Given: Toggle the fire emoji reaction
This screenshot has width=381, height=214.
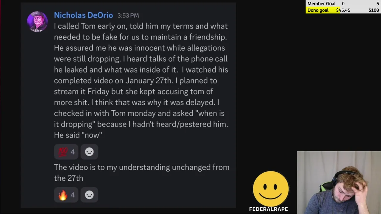Looking at the screenshot, I should click(63, 195).
